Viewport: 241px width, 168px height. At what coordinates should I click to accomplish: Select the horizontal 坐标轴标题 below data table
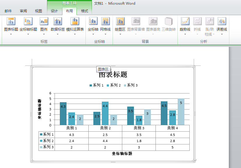pos(122,153)
